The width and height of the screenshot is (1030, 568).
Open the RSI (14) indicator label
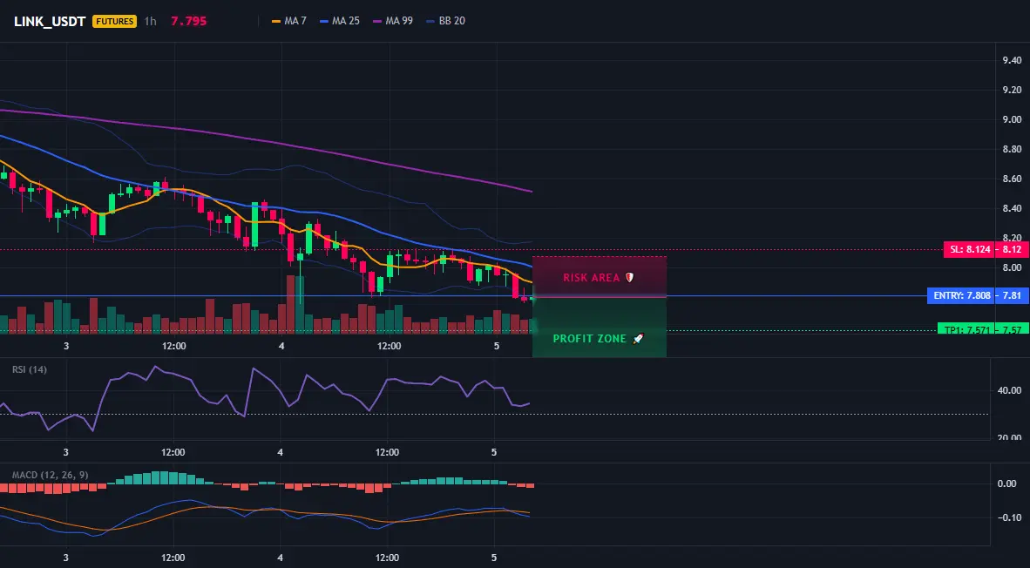[30, 369]
